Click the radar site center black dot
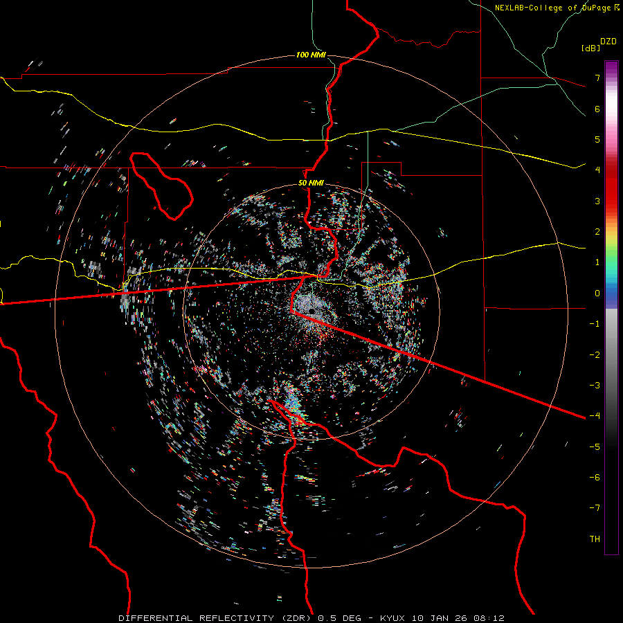The width and height of the screenshot is (623, 623). (312, 311)
